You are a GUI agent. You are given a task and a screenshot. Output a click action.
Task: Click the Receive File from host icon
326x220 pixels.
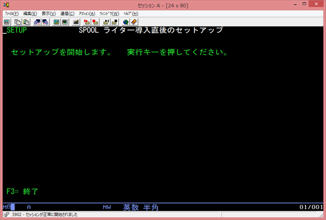pyautogui.click(x=45, y=22)
